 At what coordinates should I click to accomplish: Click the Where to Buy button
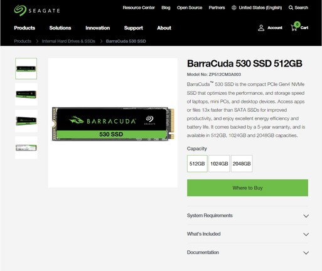(x=247, y=188)
